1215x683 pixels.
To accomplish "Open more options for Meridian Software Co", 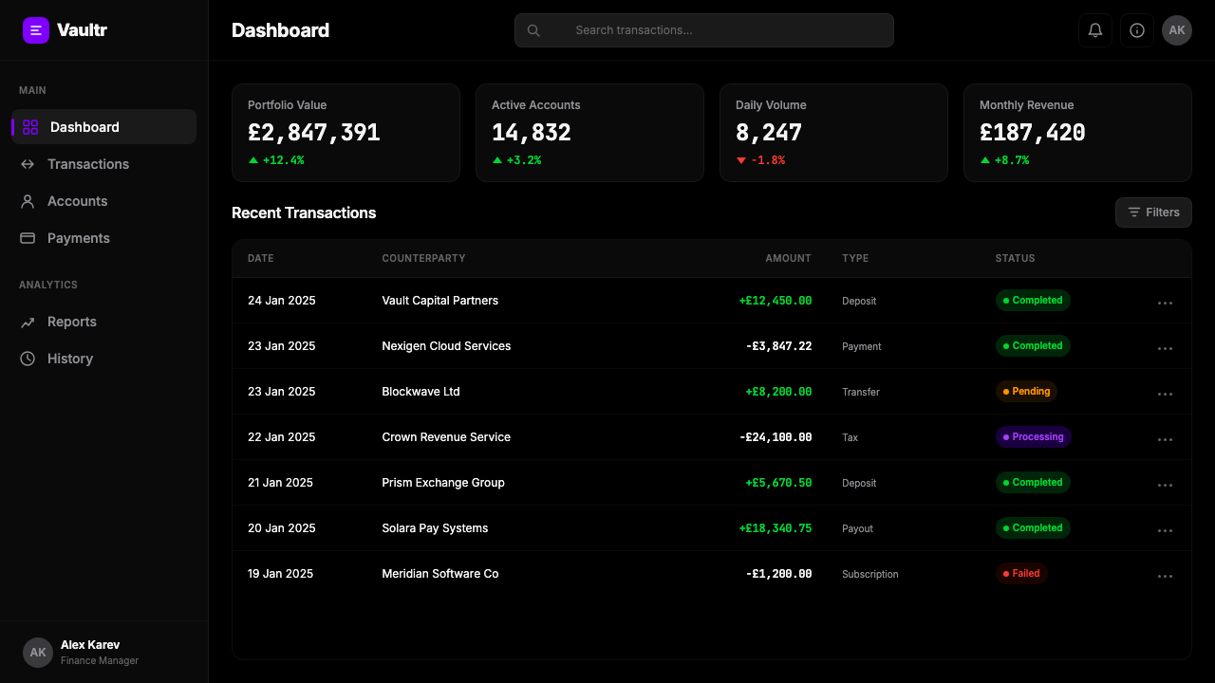I will 1166,576.
